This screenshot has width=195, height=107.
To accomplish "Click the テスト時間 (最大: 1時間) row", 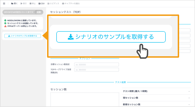I will pyautogui.click(x=156, y=91).
